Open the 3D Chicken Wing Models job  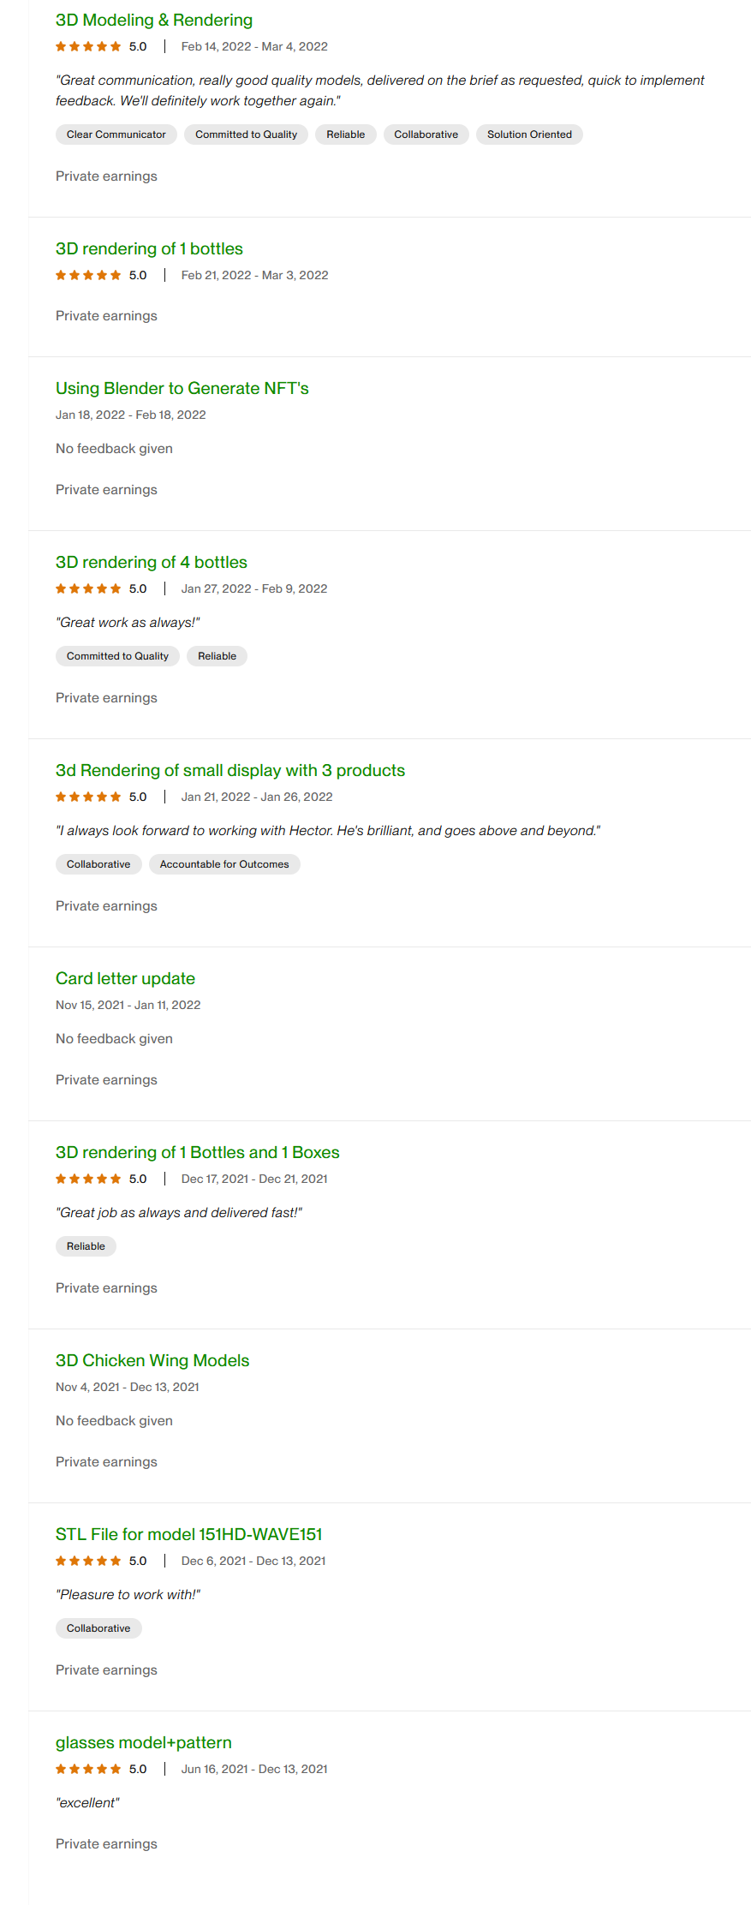pyautogui.click(x=152, y=1360)
